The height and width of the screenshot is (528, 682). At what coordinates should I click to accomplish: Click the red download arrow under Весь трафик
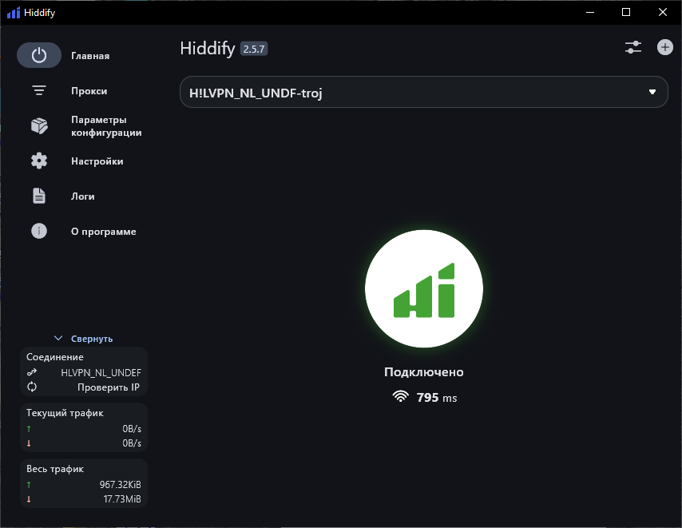[29, 499]
